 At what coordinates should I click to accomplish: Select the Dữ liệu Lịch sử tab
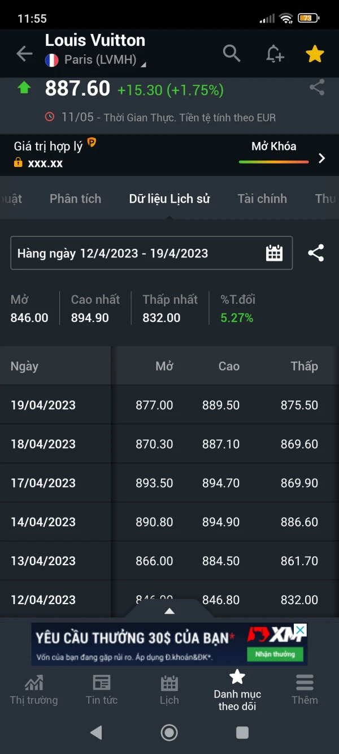tap(169, 199)
